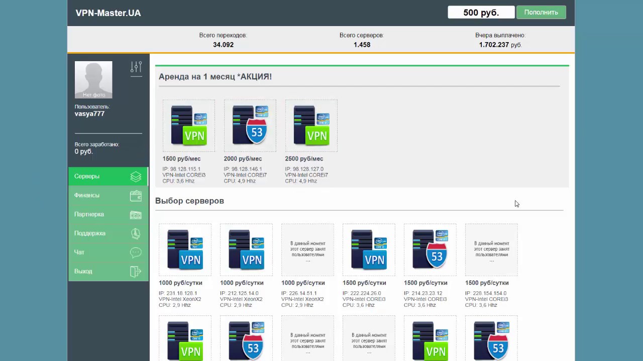Select the Выход menu item
643x361 pixels.
(108, 271)
